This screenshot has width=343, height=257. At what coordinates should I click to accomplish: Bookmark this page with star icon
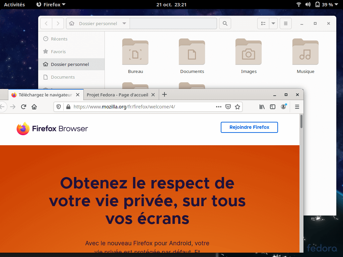pos(237,107)
